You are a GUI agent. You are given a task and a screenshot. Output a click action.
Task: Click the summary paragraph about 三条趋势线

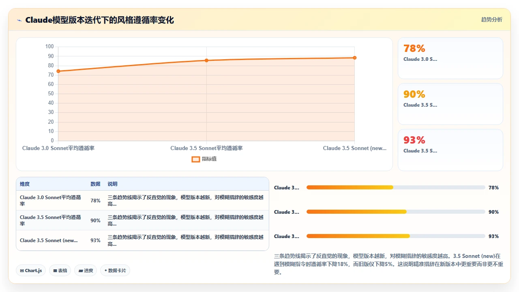pyautogui.click(x=388, y=264)
